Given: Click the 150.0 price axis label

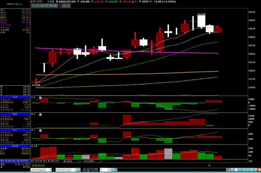Looking at the screenshot, I should pyautogui.click(x=251, y=20).
